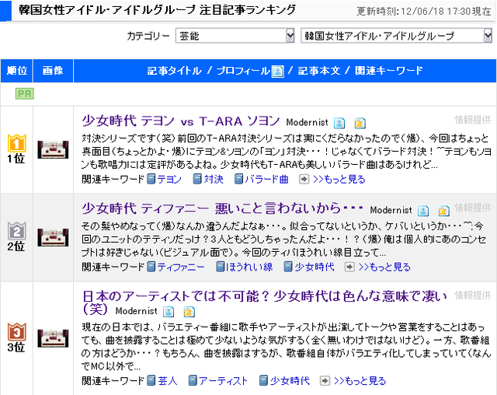Click the book icon before 少女時代 in 2位 row

[x=288, y=267]
